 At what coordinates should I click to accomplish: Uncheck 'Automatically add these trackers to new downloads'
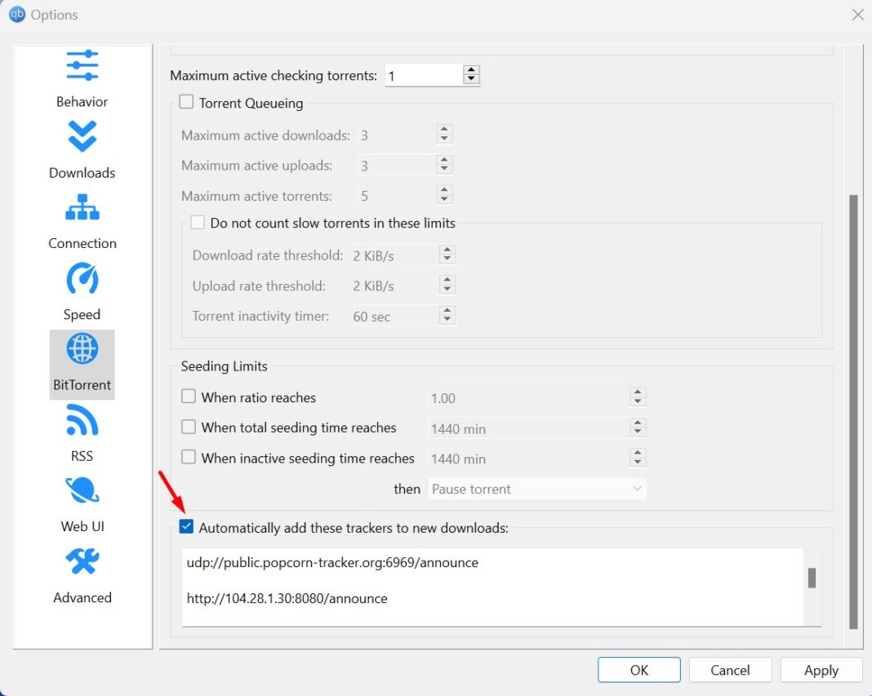[x=186, y=526]
